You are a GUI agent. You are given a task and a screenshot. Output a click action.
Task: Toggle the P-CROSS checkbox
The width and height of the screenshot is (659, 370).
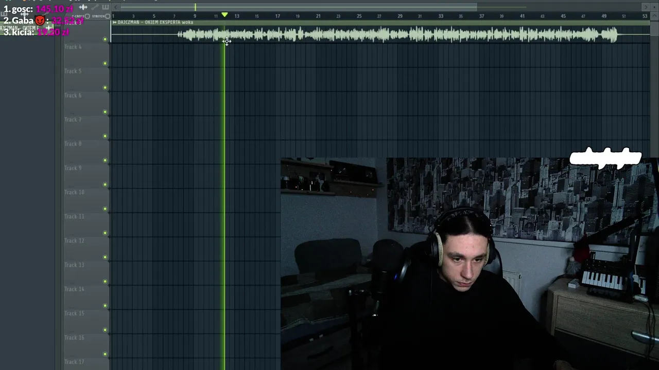pyautogui.click(x=87, y=16)
